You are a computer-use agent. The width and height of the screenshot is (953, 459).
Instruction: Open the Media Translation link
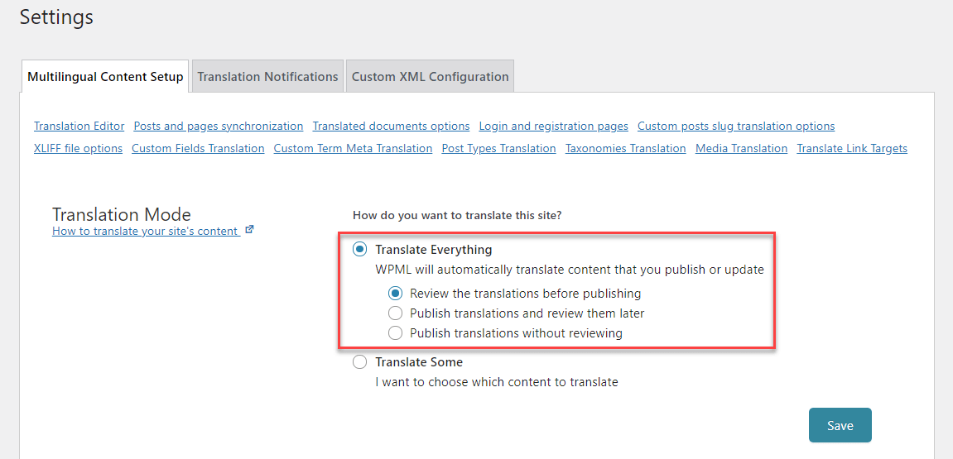tap(741, 149)
